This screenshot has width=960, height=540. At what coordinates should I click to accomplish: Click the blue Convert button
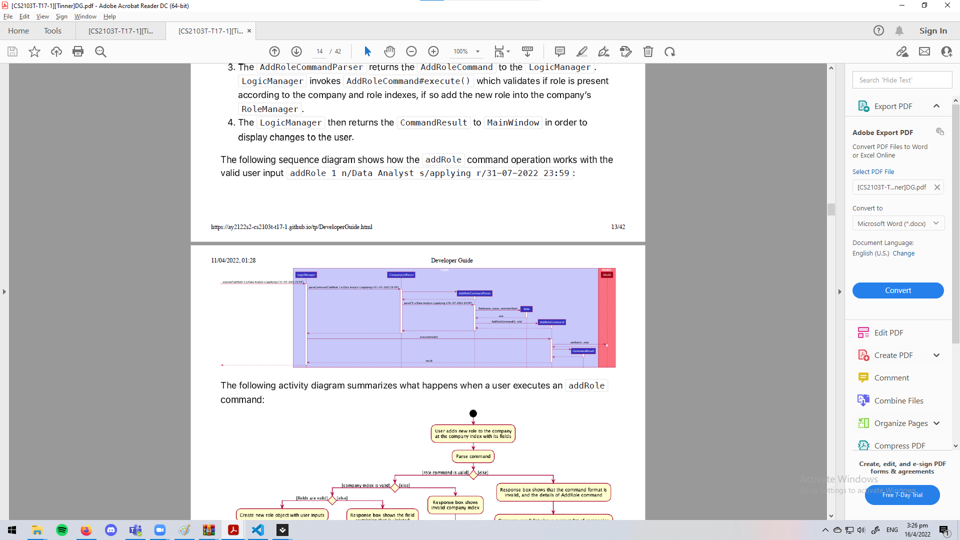(x=897, y=290)
